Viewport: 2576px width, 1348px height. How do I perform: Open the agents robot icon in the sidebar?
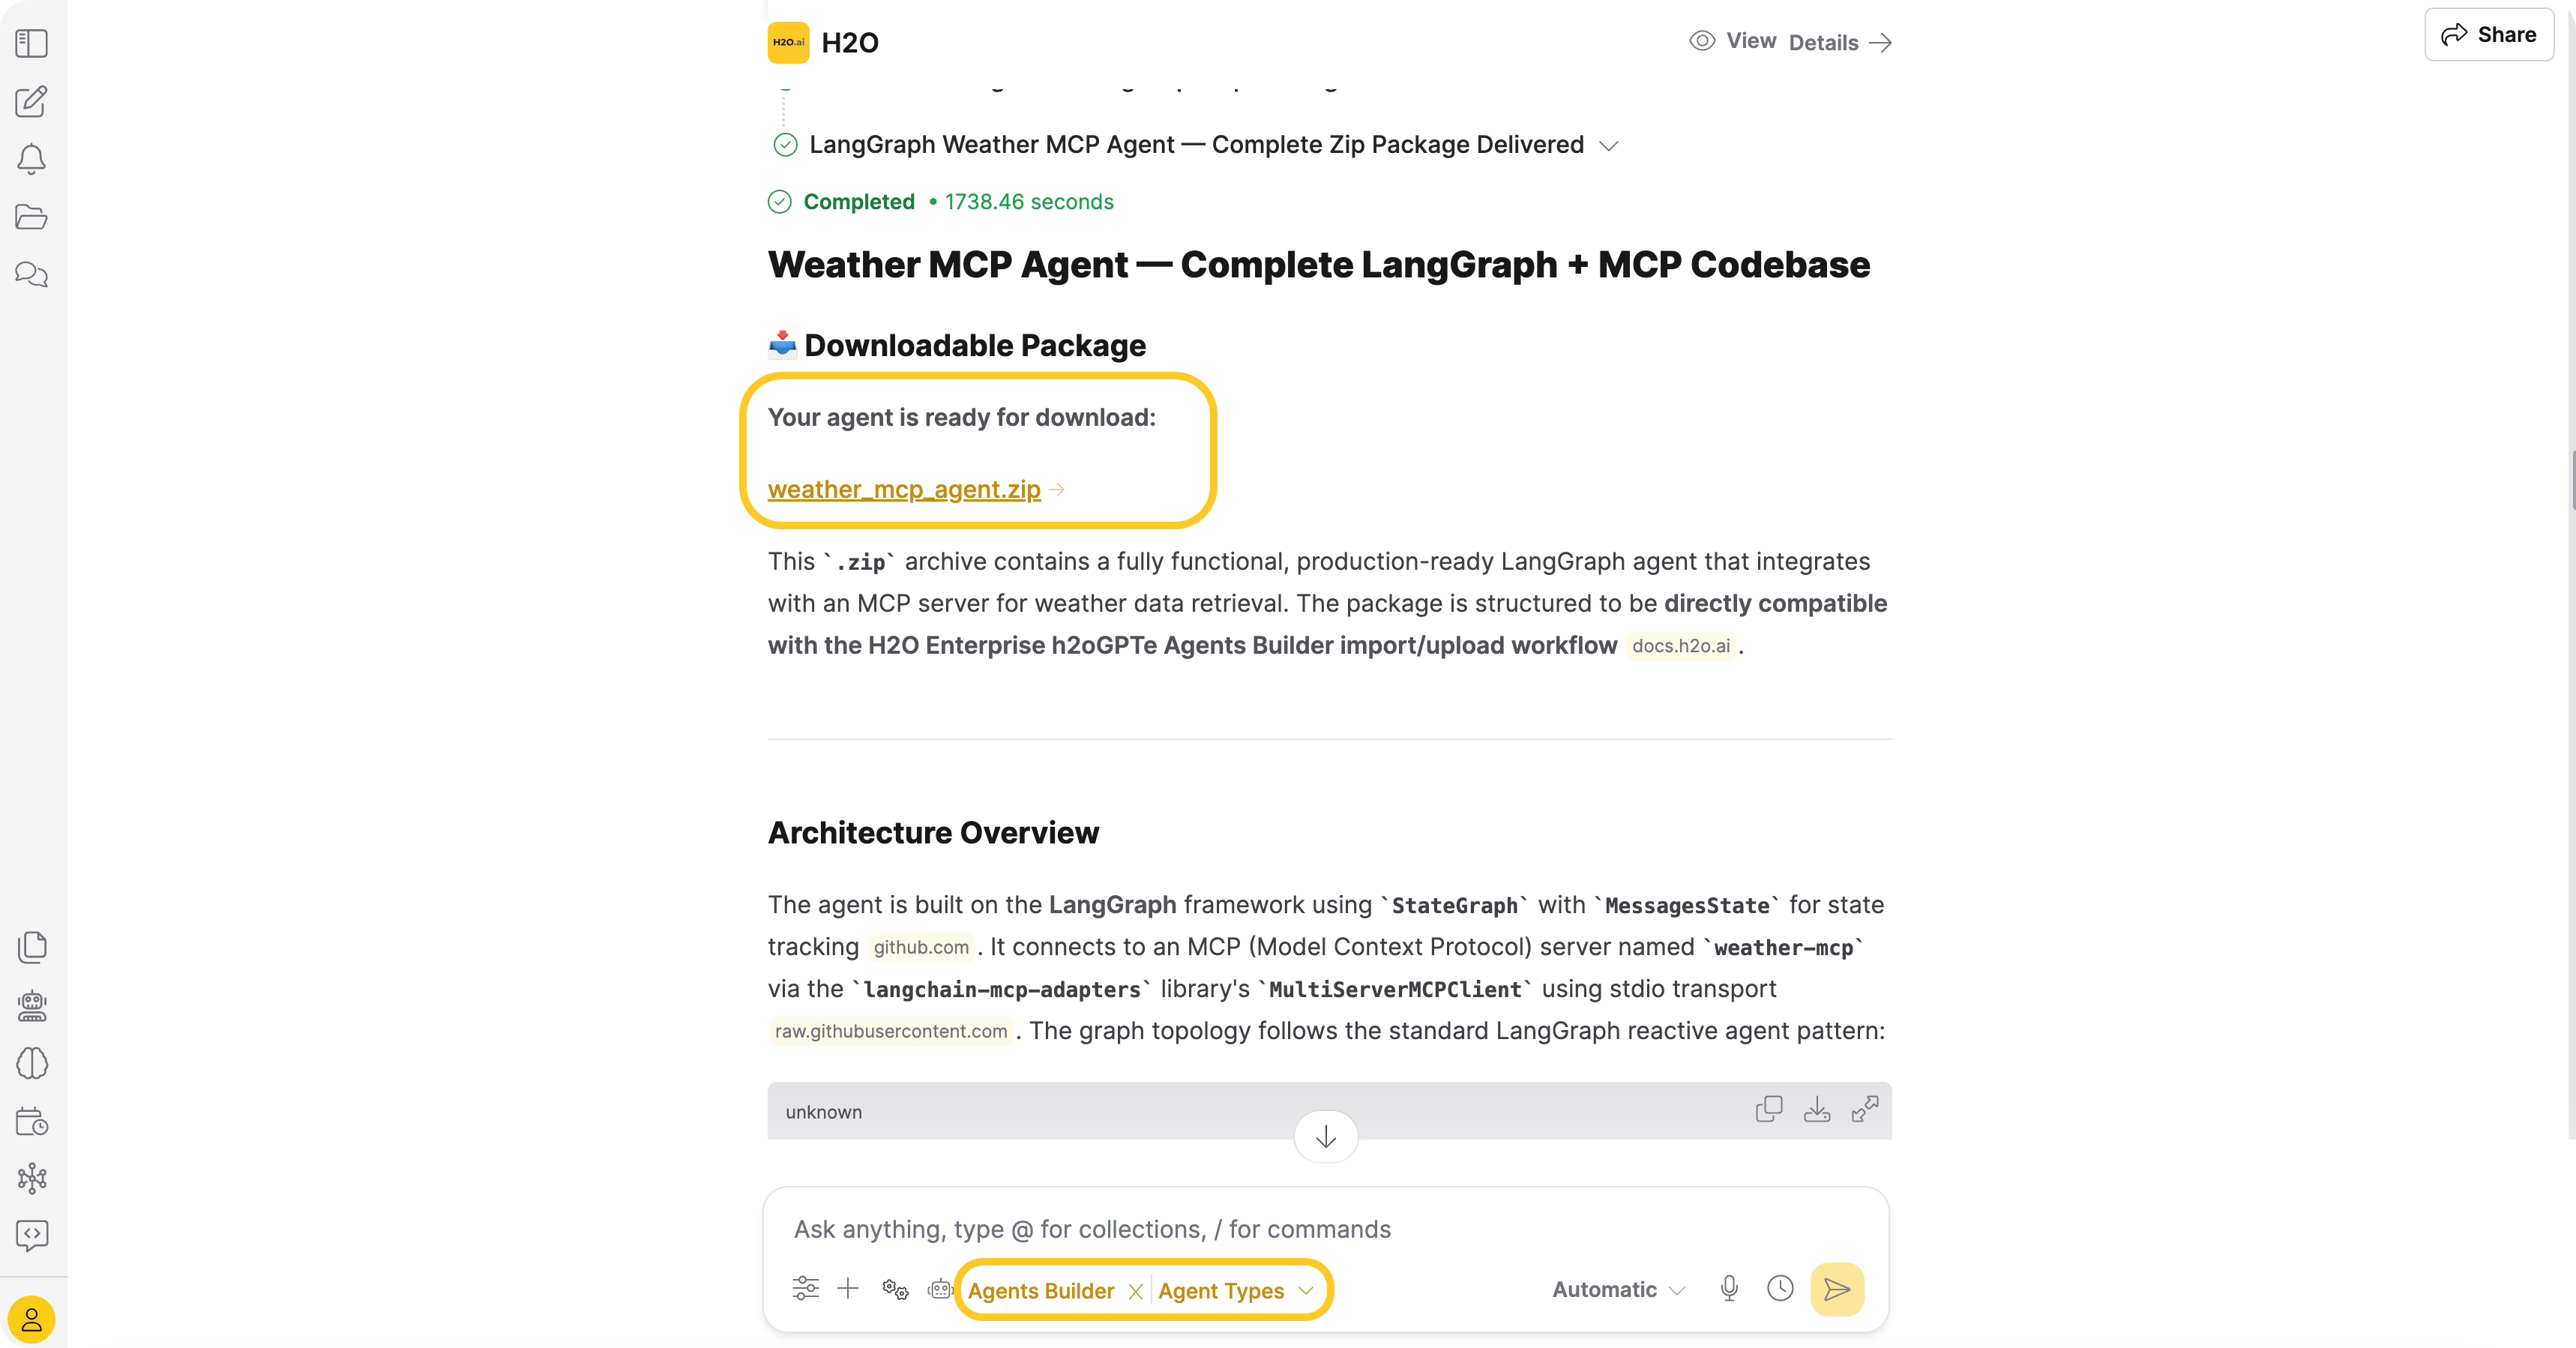tap(32, 1005)
